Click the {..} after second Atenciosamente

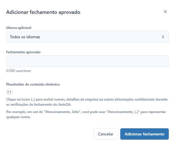136,112
